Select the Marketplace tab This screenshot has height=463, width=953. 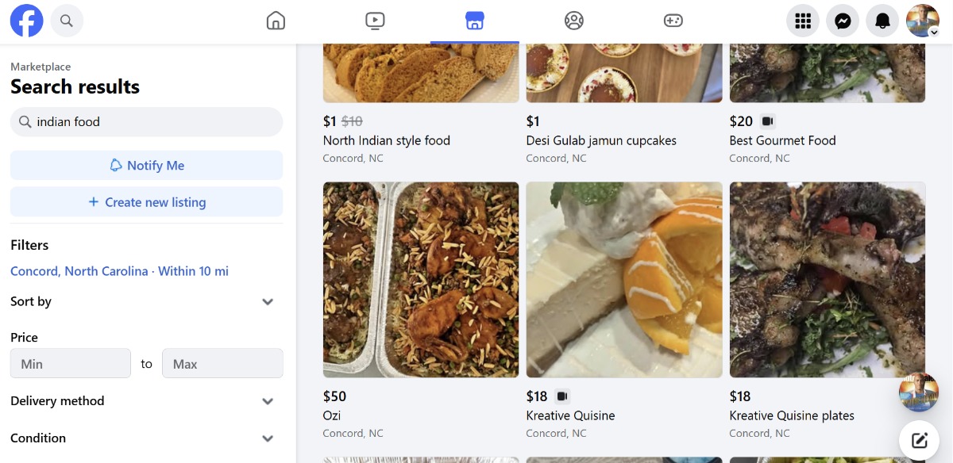tap(475, 21)
